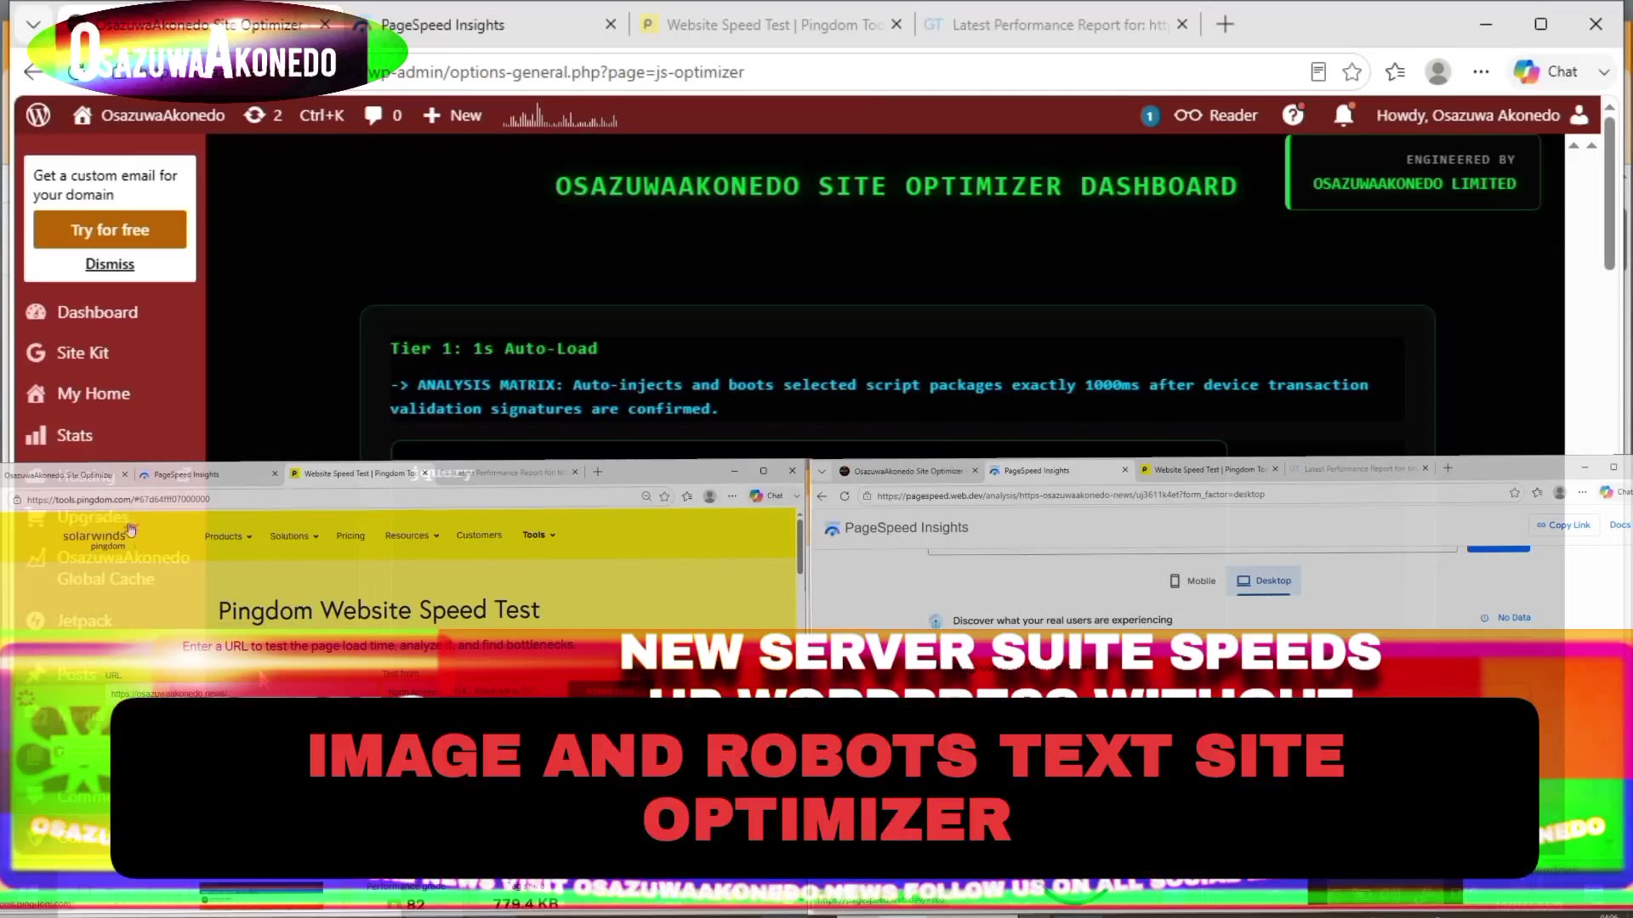Open Copilot Chat in main browser toolbar
Viewport: 1633px width, 918px height.
1546,72
